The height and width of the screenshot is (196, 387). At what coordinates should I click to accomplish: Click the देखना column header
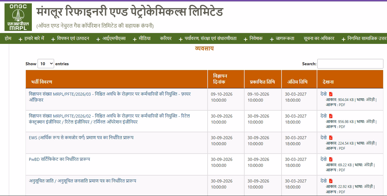[x=350, y=79]
